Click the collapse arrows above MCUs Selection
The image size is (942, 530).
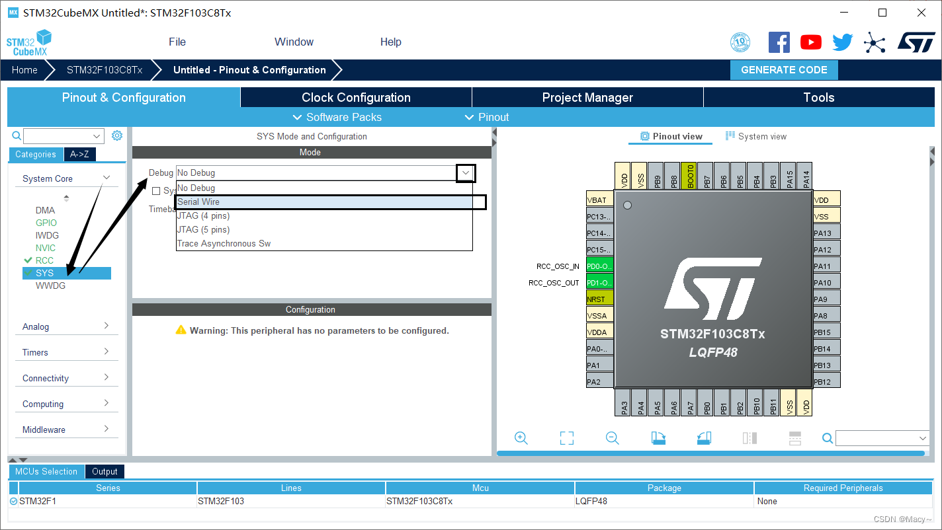[x=18, y=459]
